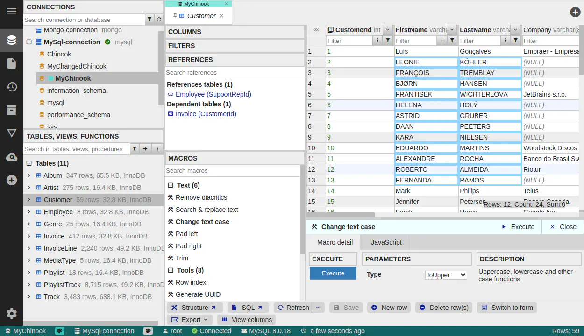This screenshot has width=584, height=336.
Task: Open the Employee (SupportRepId) reference link
Action: (x=213, y=94)
